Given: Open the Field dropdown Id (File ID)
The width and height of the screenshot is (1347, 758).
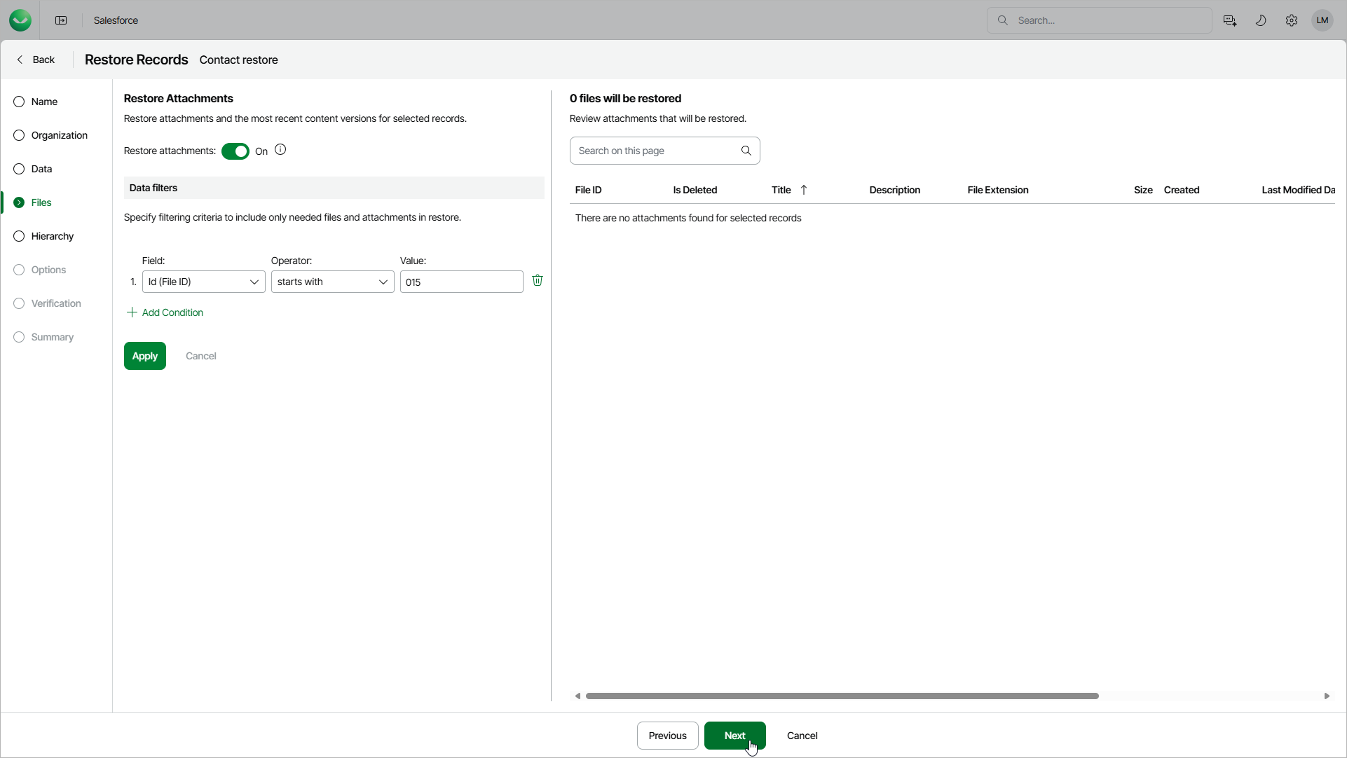Looking at the screenshot, I should click(203, 282).
